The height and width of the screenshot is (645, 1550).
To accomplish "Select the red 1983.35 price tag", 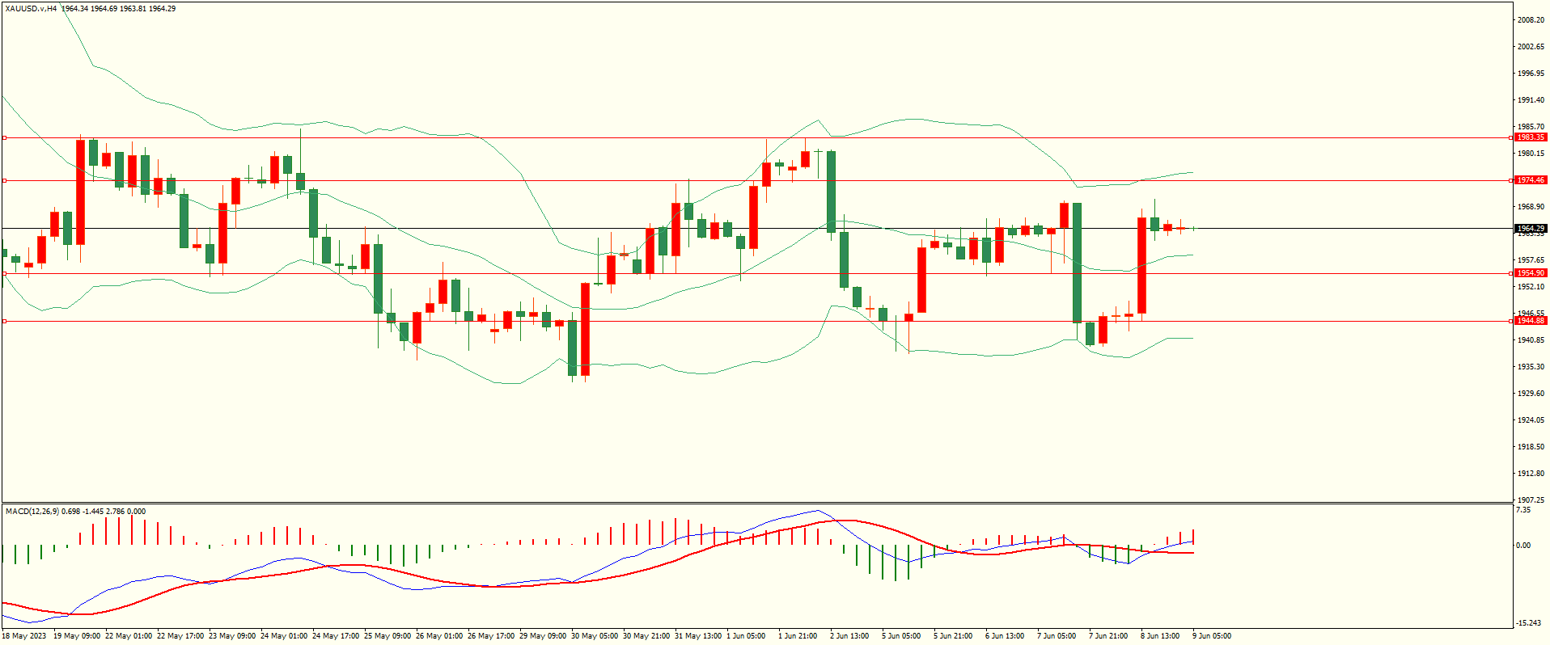I will pos(1530,137).
